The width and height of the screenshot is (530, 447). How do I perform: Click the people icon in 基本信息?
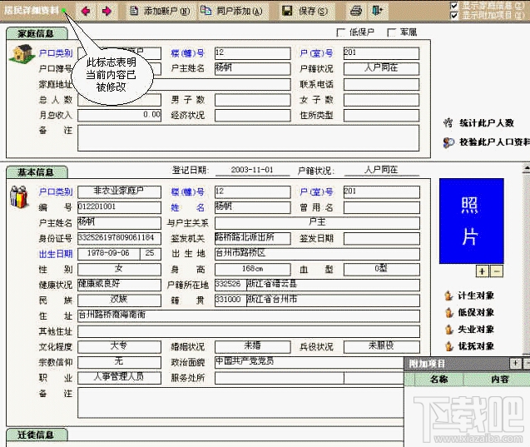tap(19, 196)
